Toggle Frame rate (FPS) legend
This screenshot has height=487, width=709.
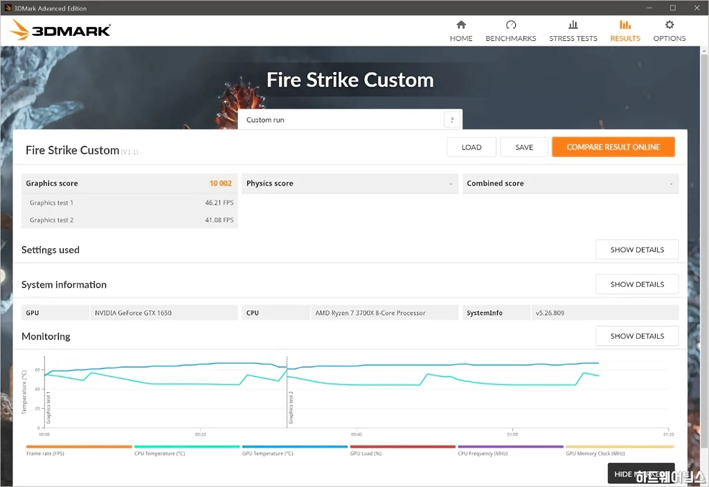45,453
